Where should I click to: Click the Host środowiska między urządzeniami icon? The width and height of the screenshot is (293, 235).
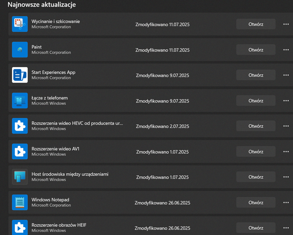pos(20,177)
